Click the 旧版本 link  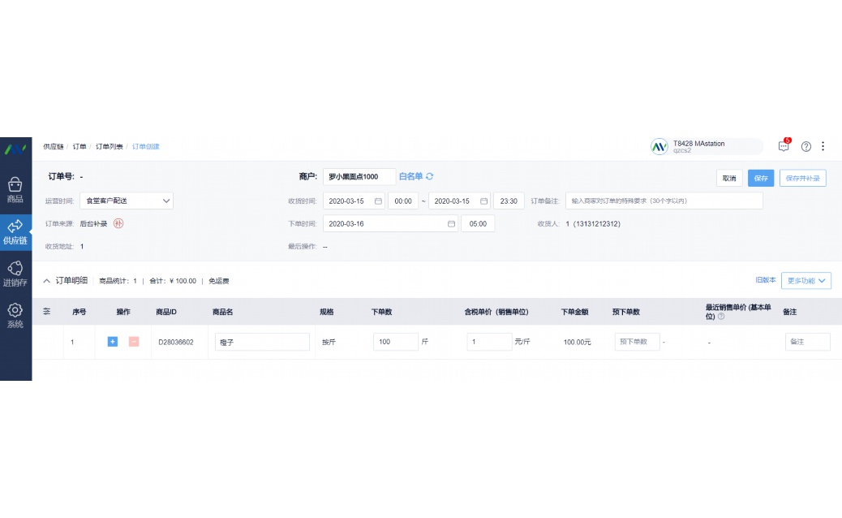tap(766, 280)
